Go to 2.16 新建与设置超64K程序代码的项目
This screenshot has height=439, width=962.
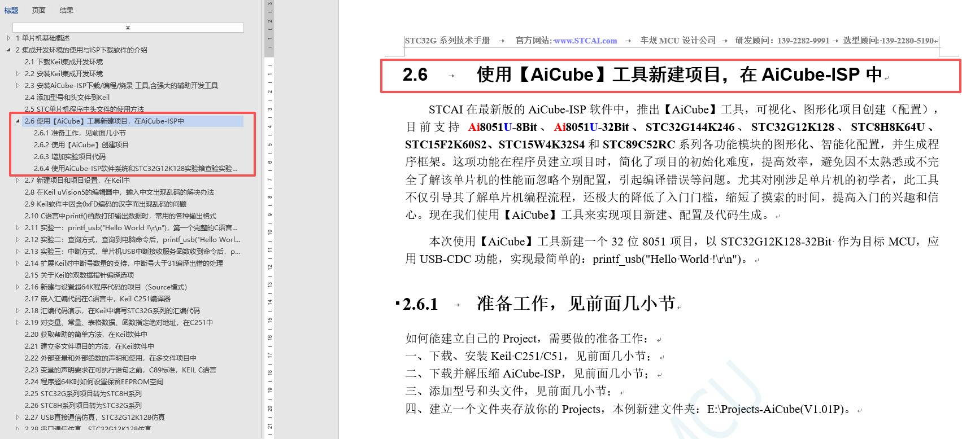pos(106,287)
